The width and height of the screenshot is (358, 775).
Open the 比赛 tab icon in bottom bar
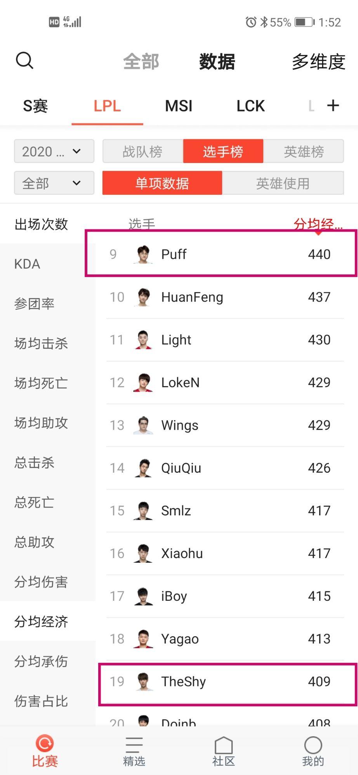pyautogui.click(x=45, y=743)
